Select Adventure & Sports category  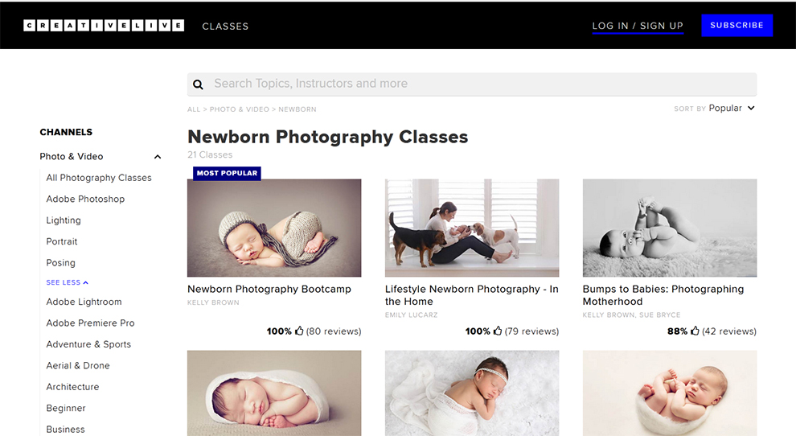click(x=88, y=344)
